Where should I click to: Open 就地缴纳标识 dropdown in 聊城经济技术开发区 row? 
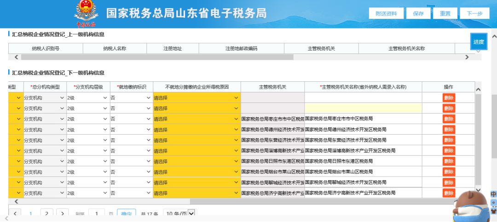click(x=132, y=183)
